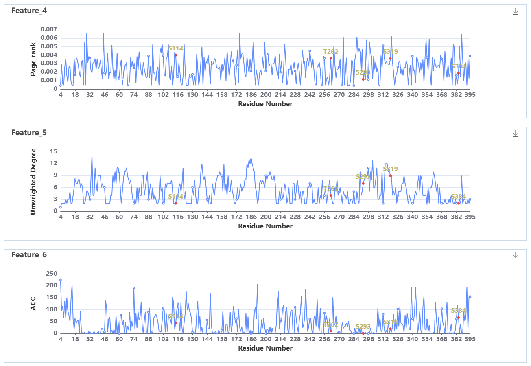
Task: Select S114 red point in Unweighted_Degree chart
Action: pyautogui.click(x=176, y=203)
